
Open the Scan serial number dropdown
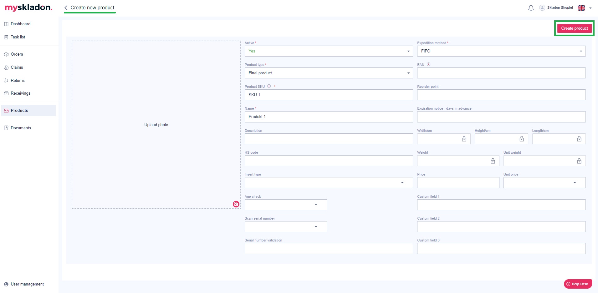(x=286, y=227)
